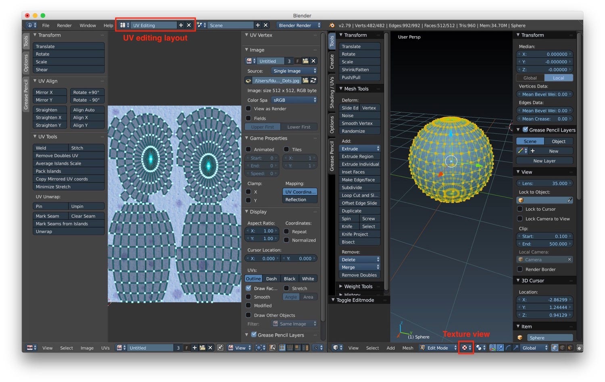Enable View as Render checkbox

(248, 109)
